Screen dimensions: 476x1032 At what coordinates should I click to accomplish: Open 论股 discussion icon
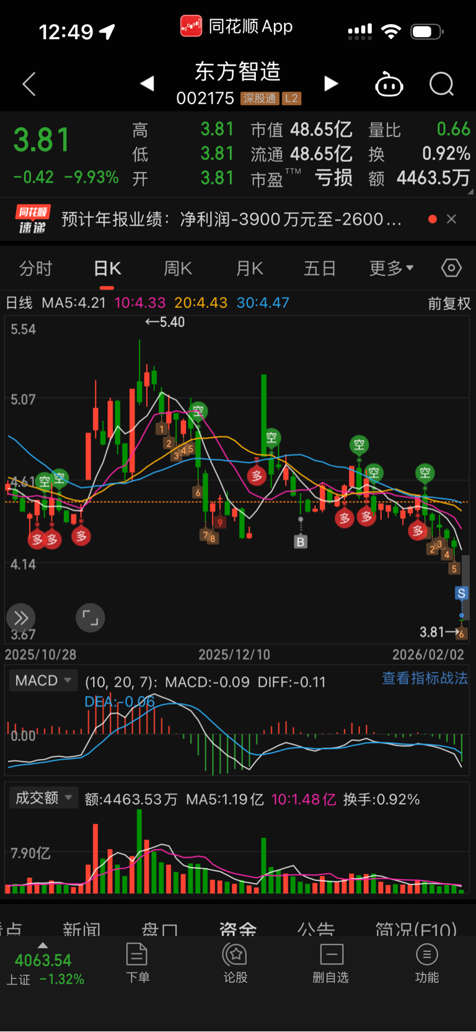click(x=235, y=963)
